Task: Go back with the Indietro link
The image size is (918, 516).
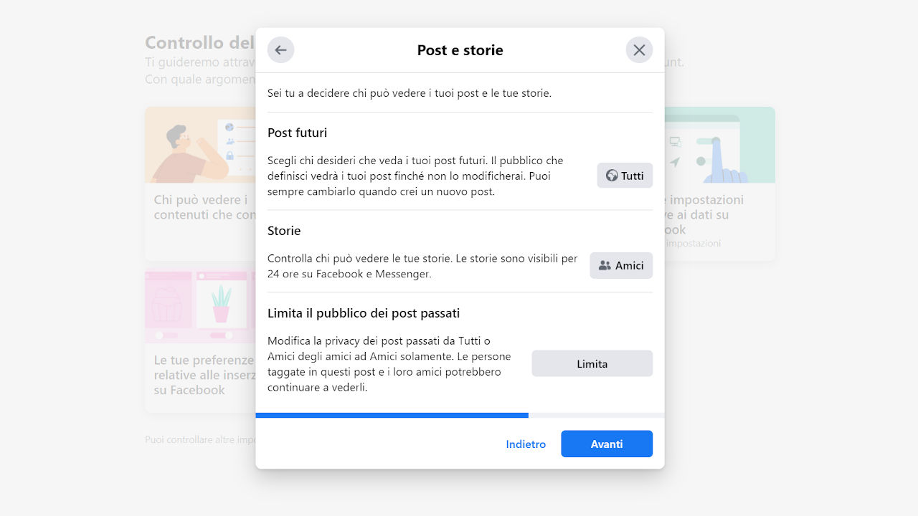Action: (x=526, y=444)
